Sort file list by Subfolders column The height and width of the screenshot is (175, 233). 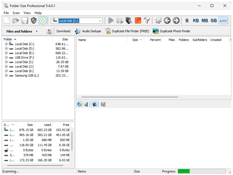[x=200, y=40]
